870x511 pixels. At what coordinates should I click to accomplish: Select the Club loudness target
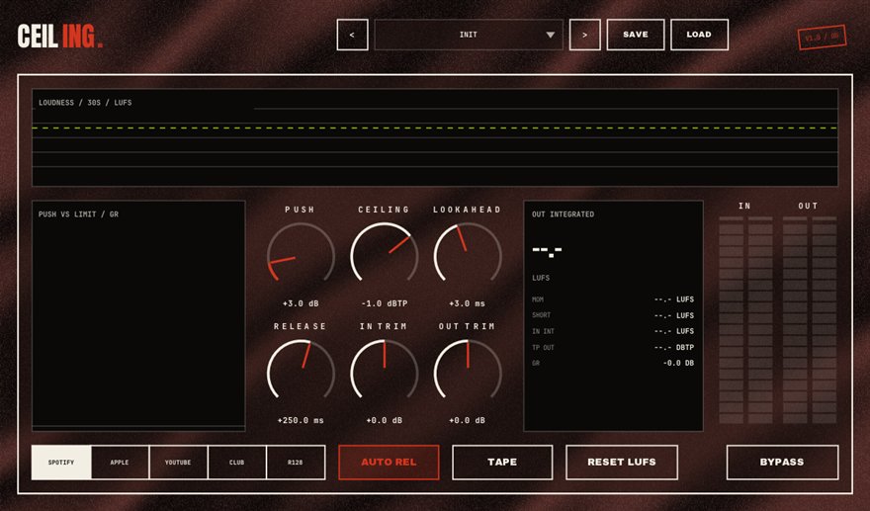click(x=237, y=463)
